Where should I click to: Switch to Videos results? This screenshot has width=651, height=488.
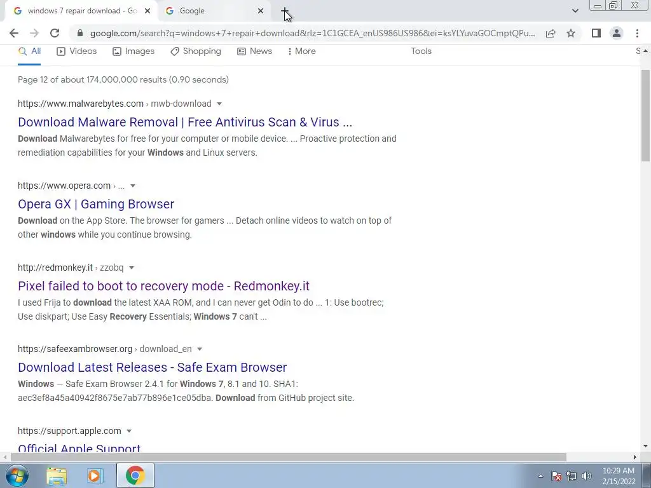77,51
